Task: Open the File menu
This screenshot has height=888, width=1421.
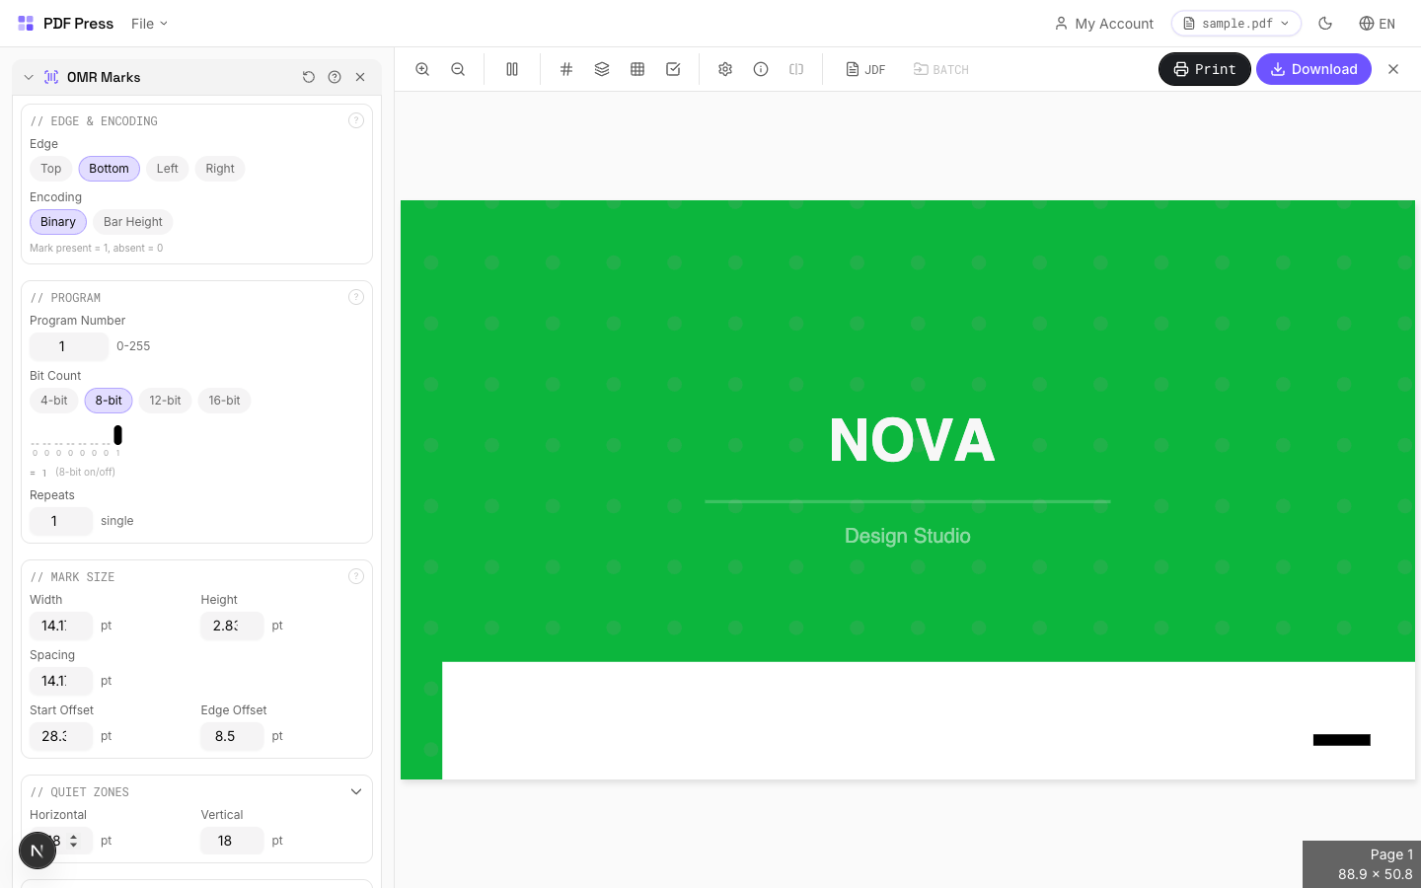Action: click(x=149, y=24)
